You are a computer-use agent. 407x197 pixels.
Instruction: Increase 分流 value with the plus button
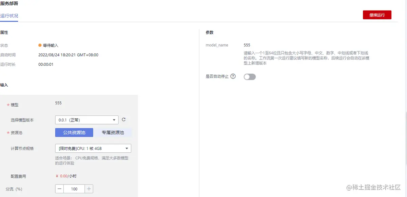pos(89,189)
